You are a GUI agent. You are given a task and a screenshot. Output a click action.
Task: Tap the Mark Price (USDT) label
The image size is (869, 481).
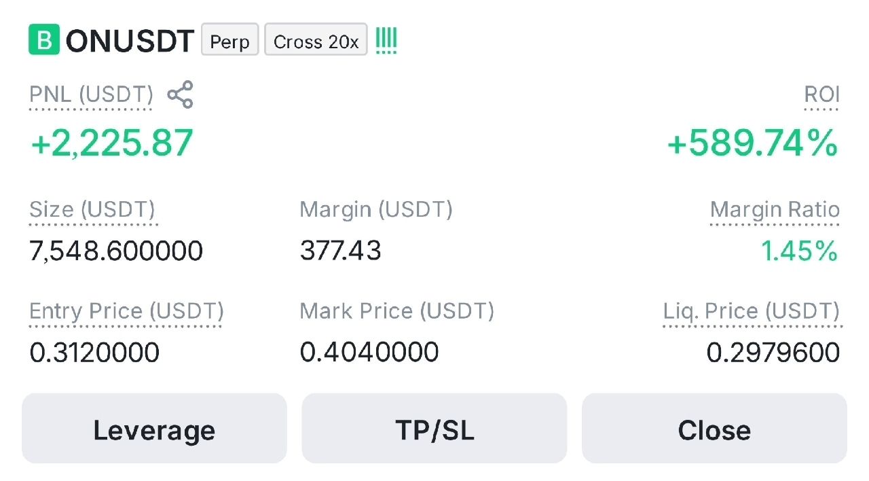[x=397, y=312]
